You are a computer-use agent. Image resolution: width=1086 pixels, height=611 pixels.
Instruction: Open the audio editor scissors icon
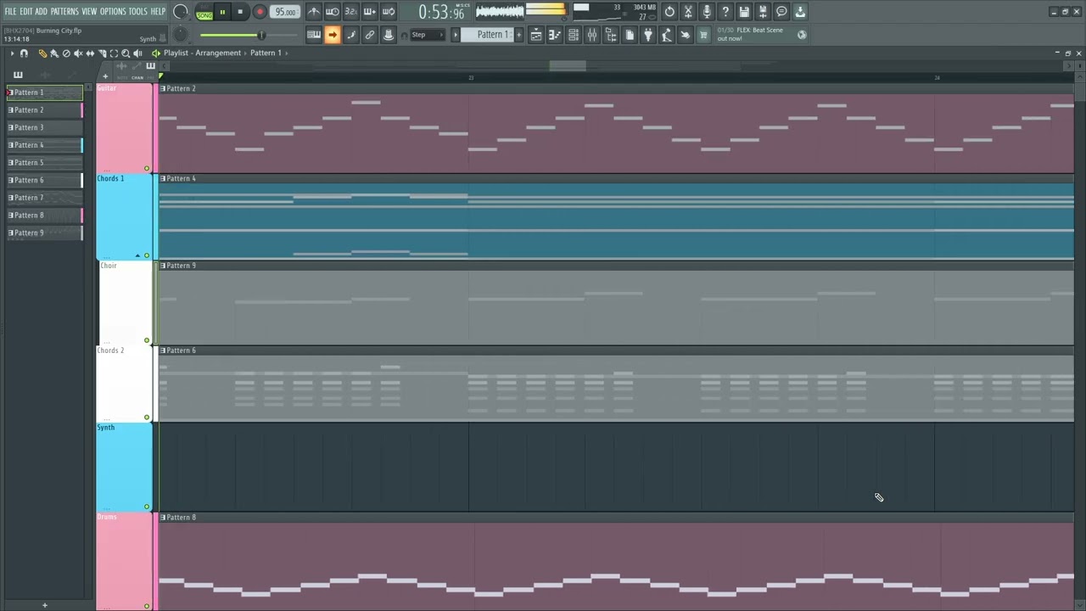[688, 12]
